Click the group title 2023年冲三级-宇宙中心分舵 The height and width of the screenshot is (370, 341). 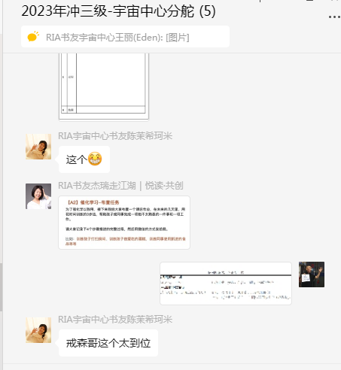click(x=108, y=11)
